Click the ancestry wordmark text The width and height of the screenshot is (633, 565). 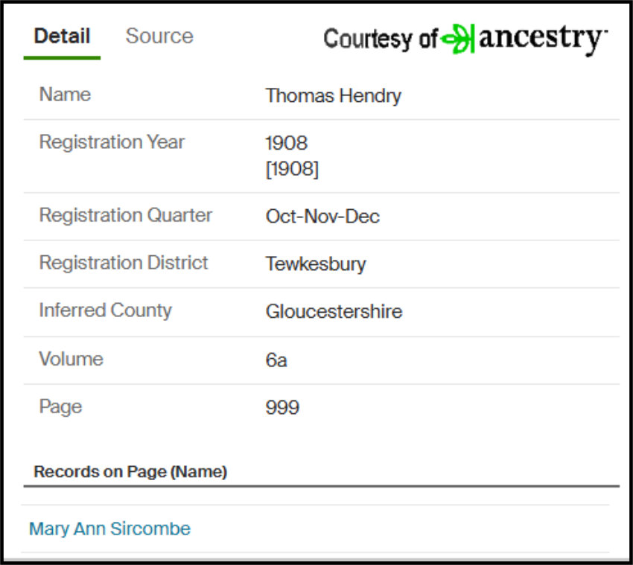(543, 39)
